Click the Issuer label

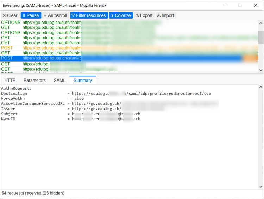click(8, 109)
